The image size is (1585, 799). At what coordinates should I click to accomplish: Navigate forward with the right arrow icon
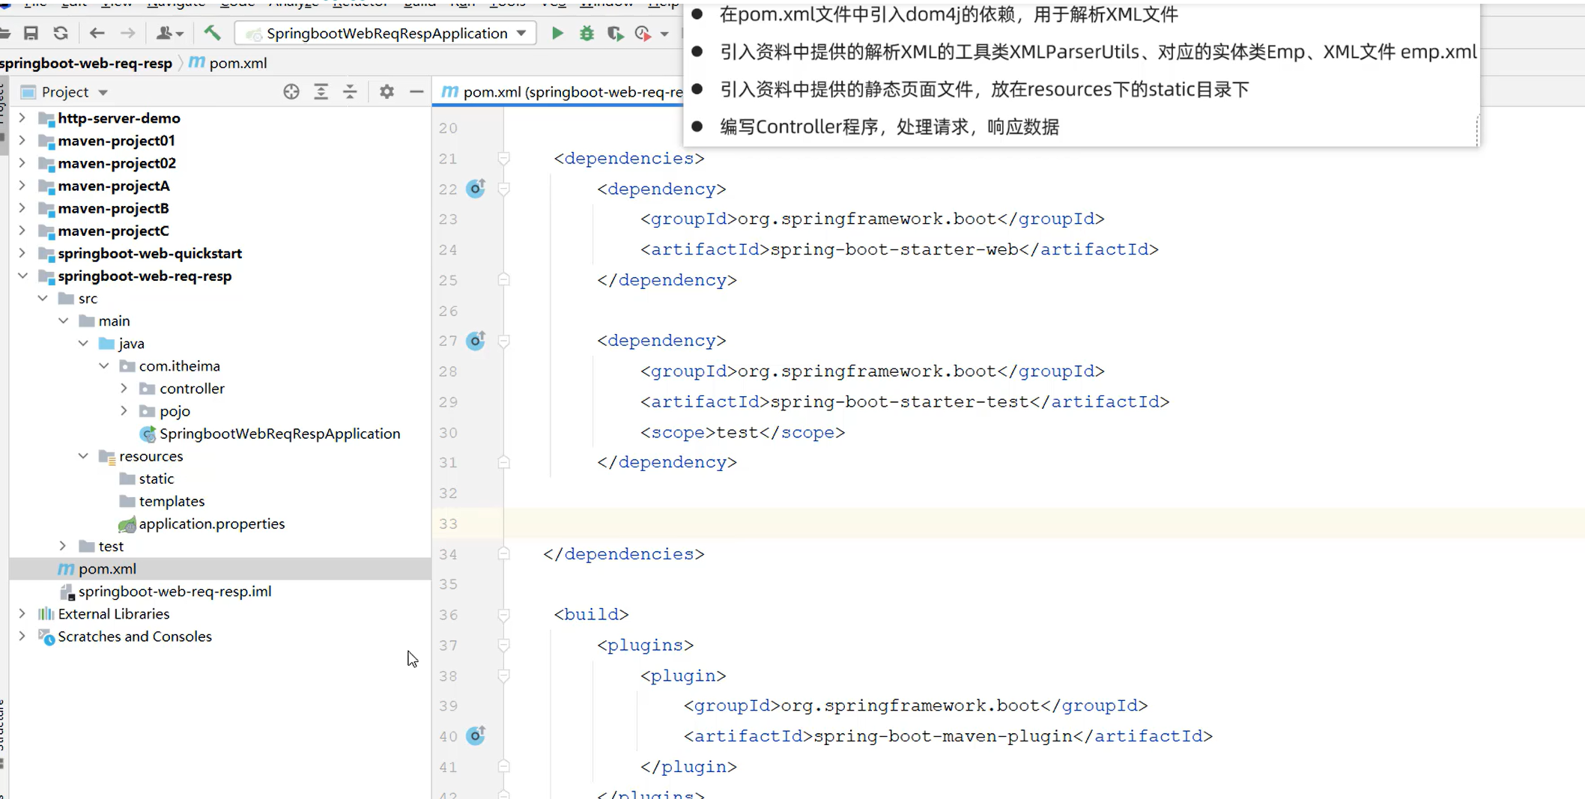[x=128, y=33]
